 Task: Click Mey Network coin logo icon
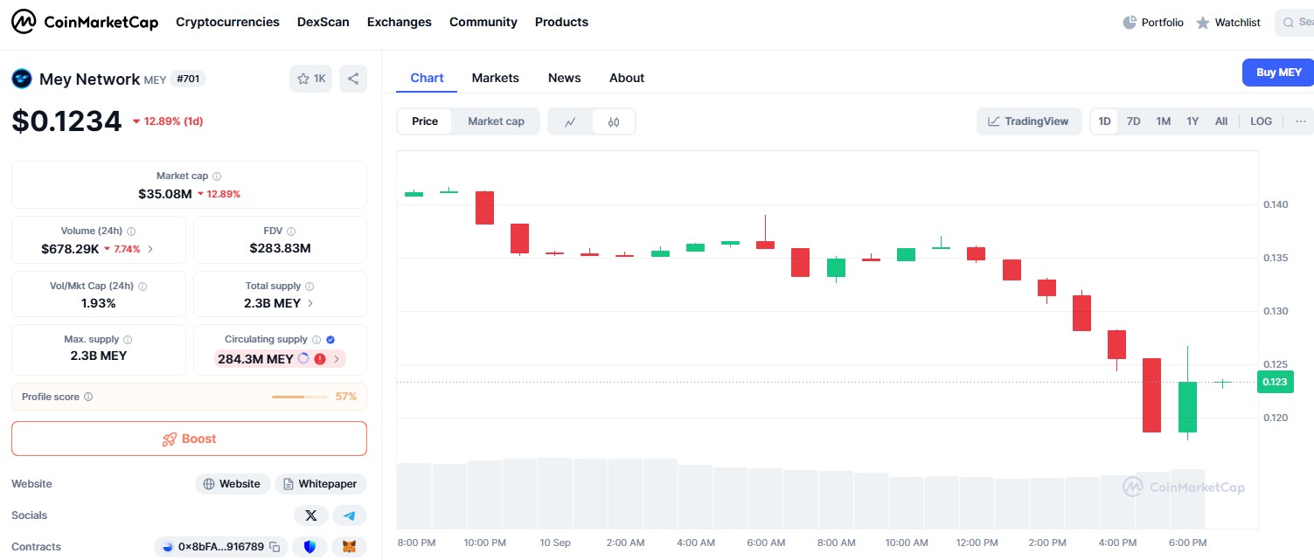22,79
